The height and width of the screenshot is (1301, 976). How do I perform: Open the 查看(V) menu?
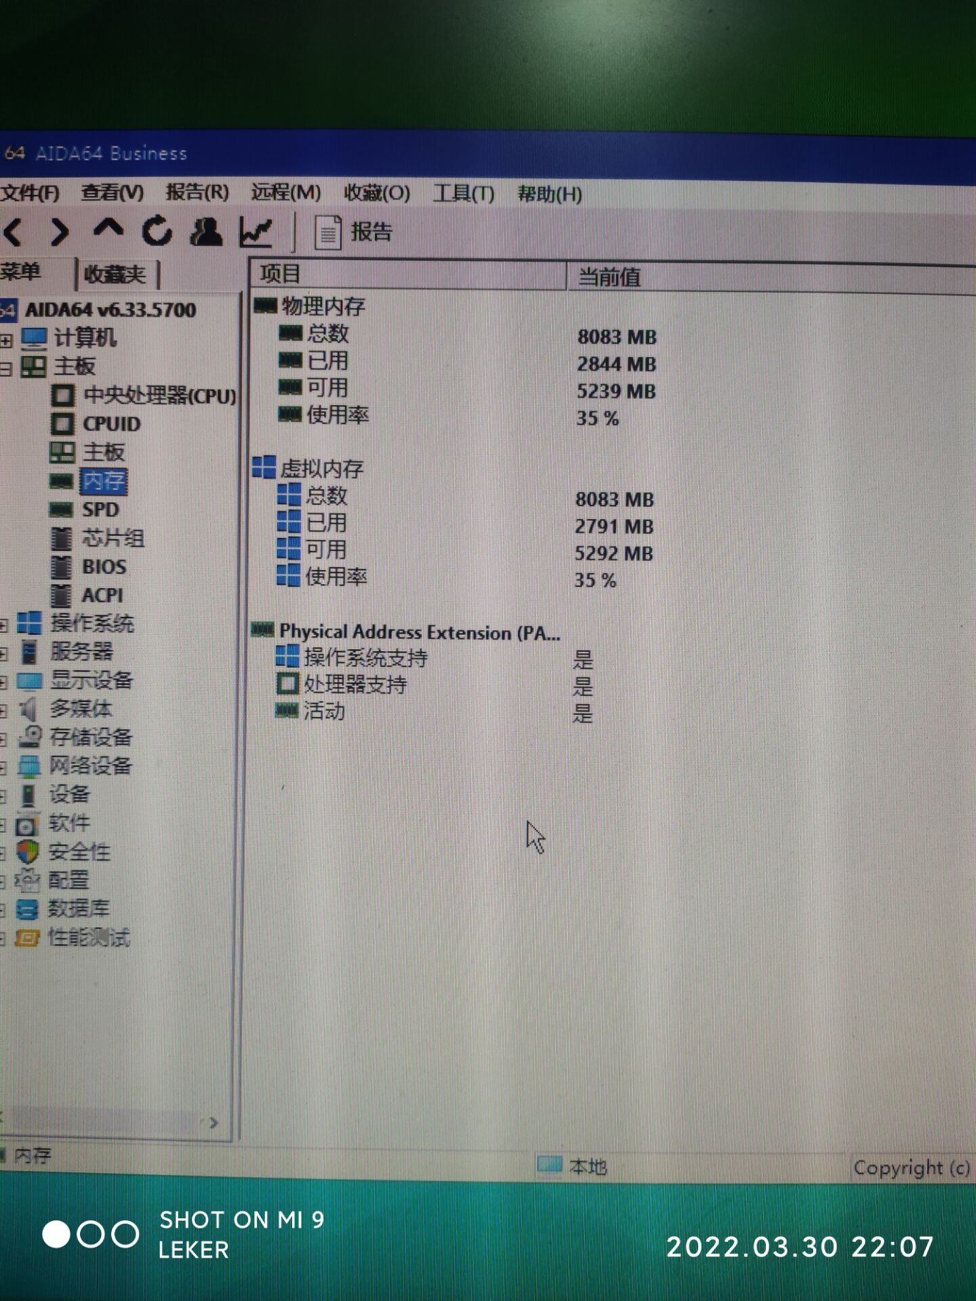coord(112,193)
